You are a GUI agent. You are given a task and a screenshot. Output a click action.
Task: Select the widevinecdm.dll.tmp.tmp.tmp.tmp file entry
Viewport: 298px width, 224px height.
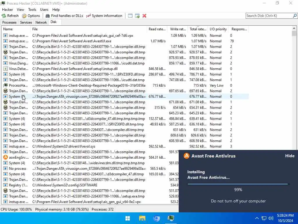(x=88, y=163)
